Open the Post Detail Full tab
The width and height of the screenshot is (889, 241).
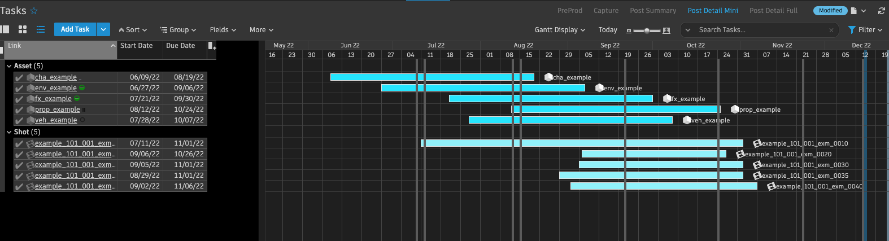tap(773, 11)
